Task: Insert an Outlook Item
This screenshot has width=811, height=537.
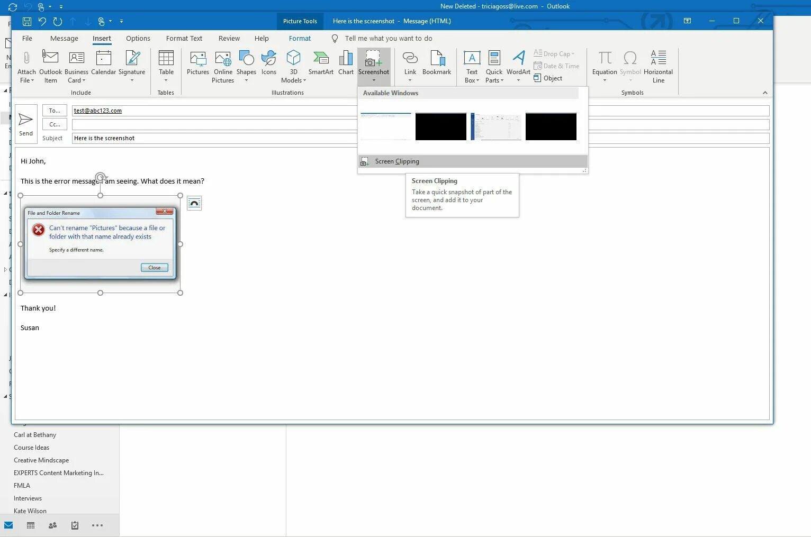Action: [x=50, y=67]
